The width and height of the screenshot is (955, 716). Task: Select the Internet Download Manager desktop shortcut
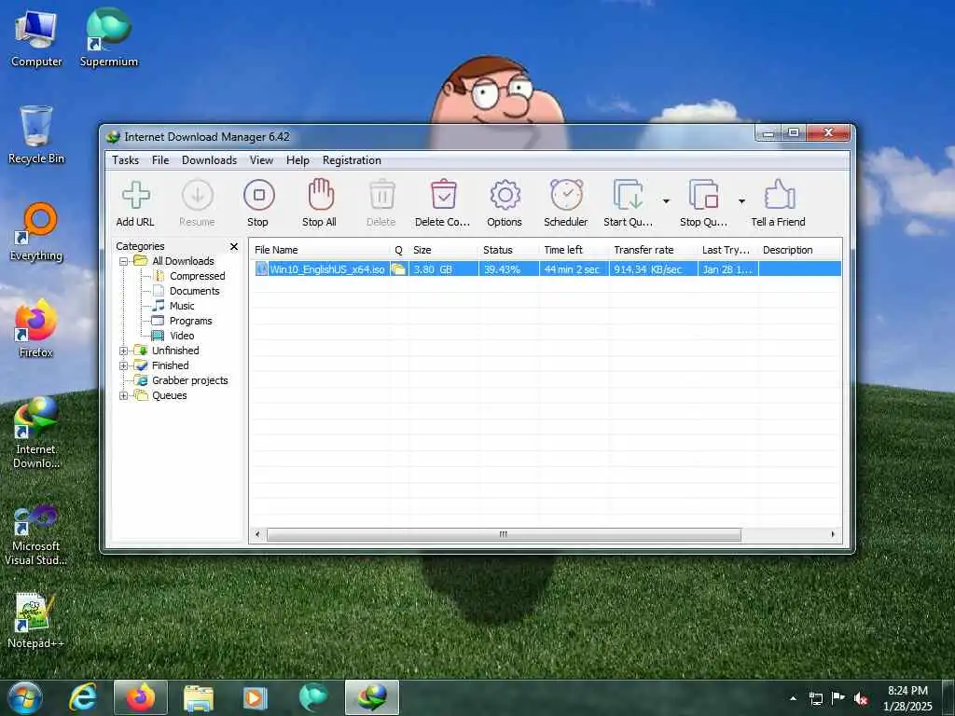click(x=36, y=433)
